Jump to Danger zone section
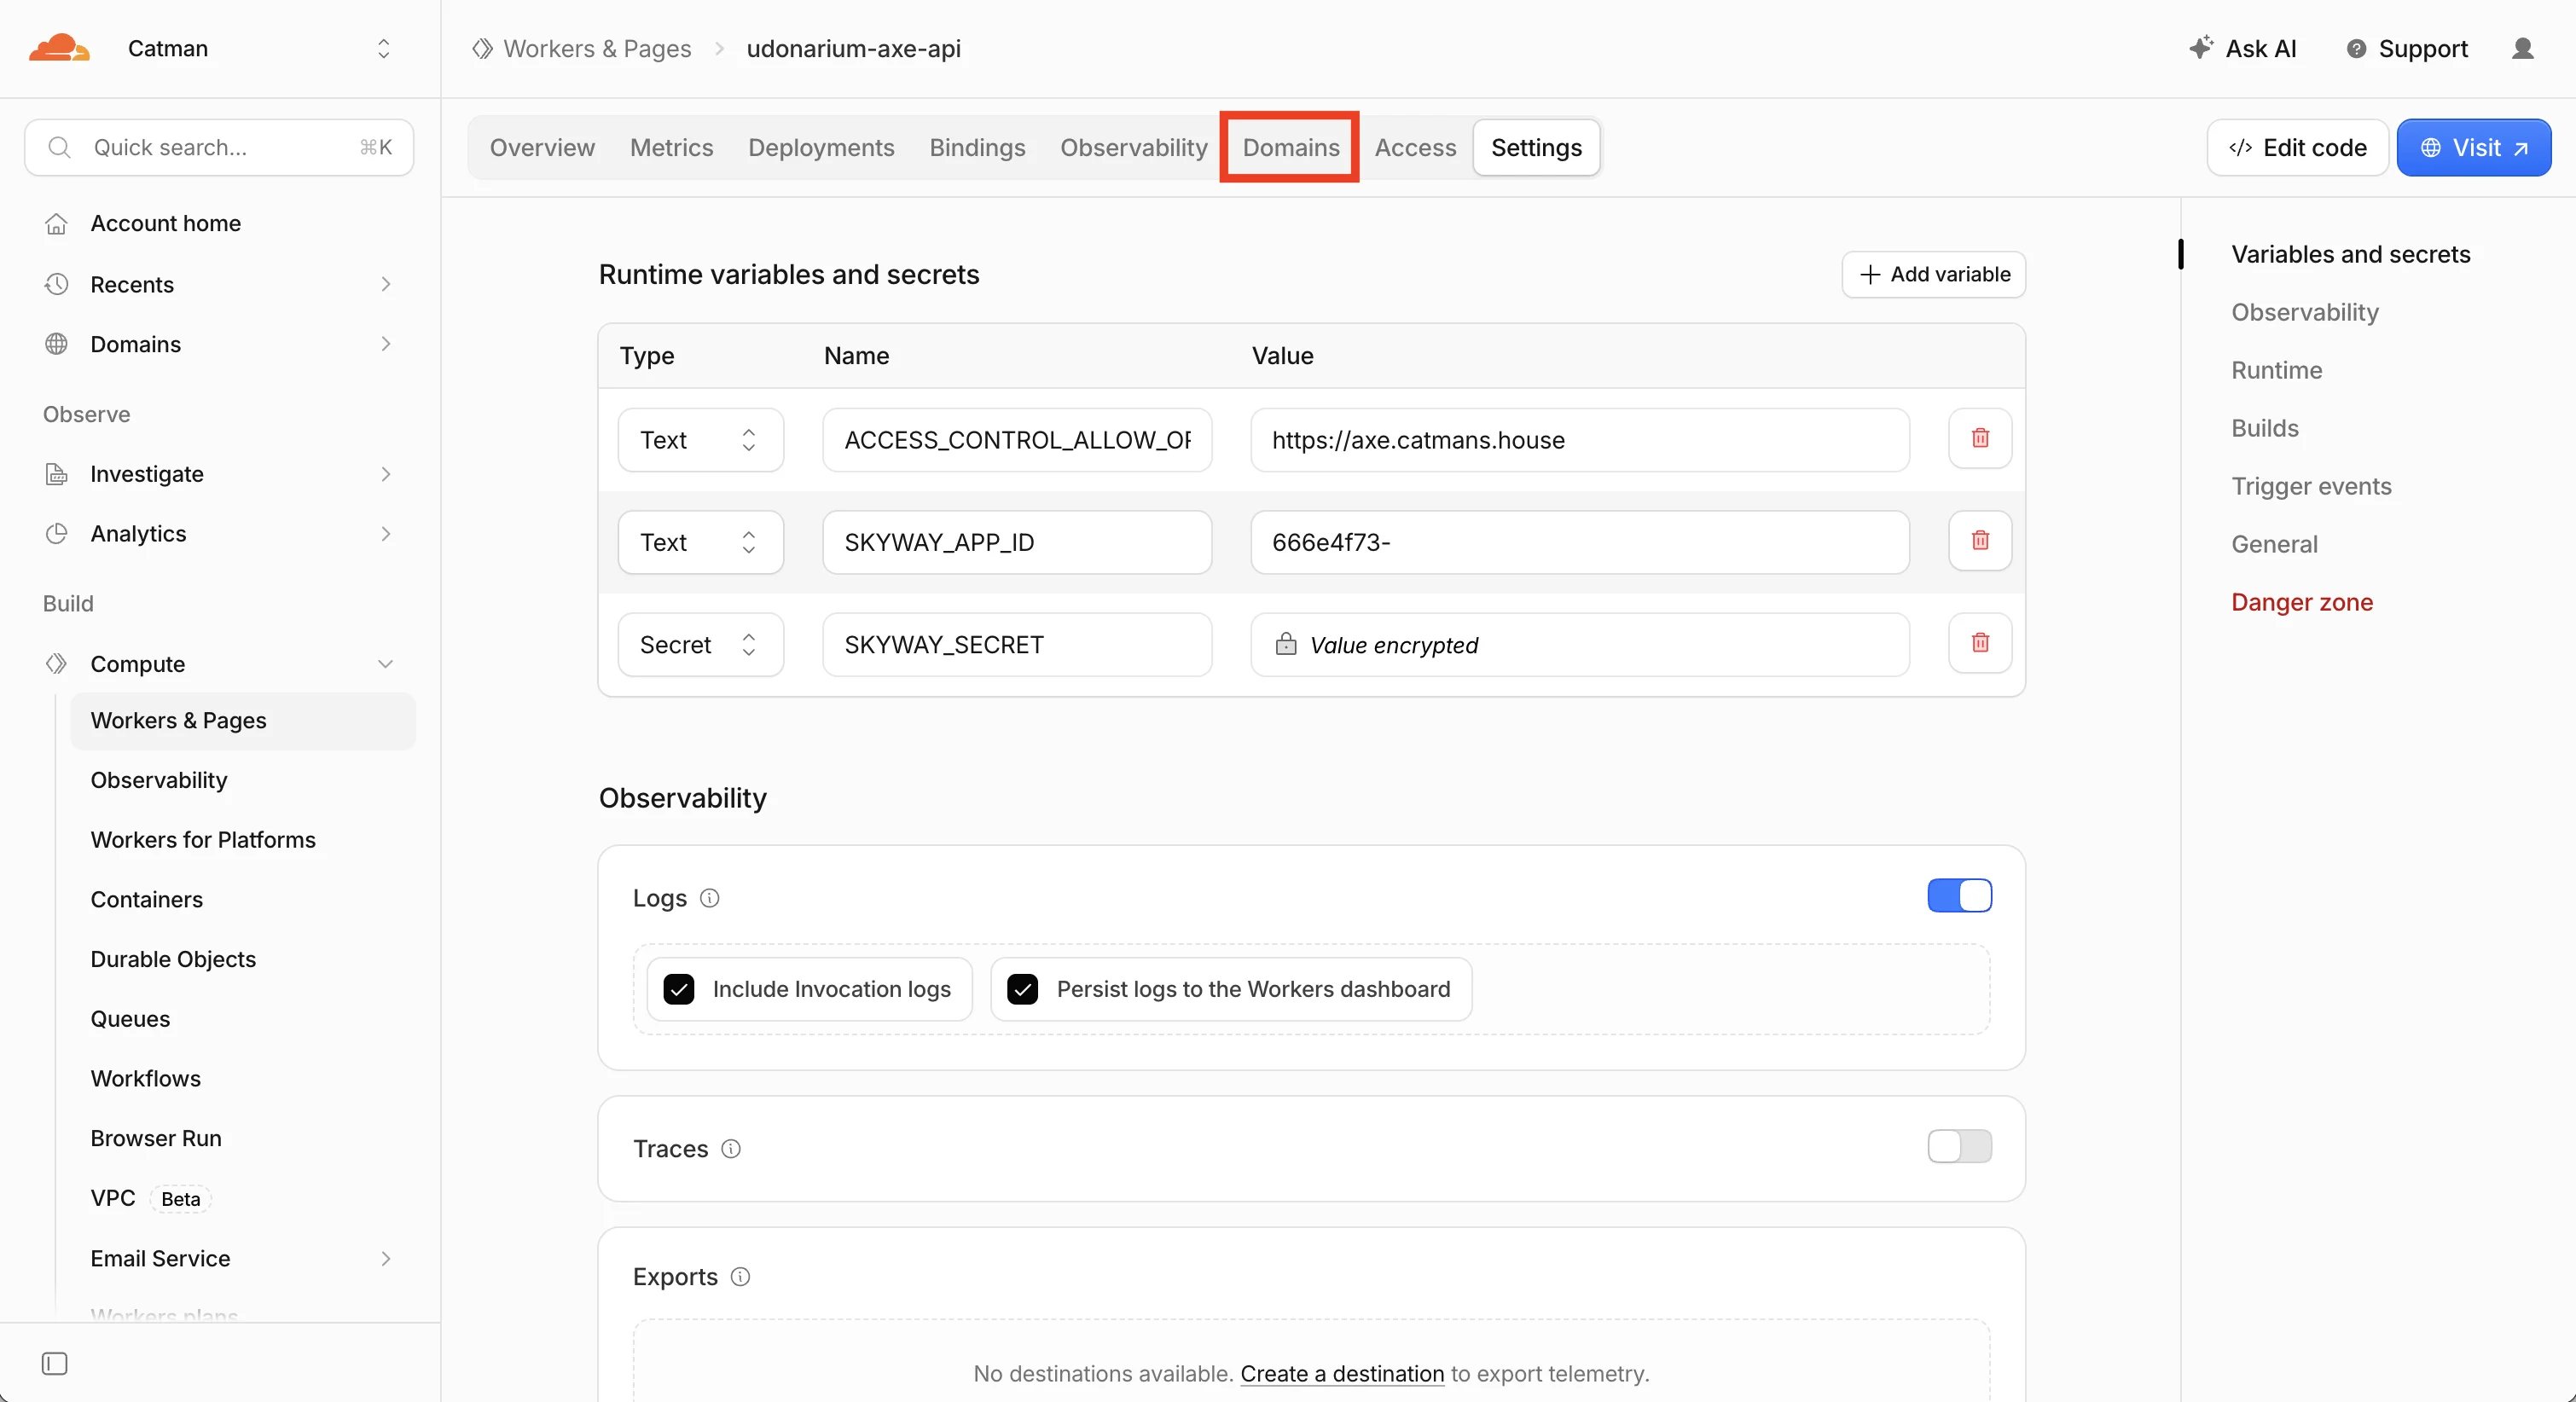This screenshot has width=2576, height=1402. pyautogui.click(x=2301, y=602)
